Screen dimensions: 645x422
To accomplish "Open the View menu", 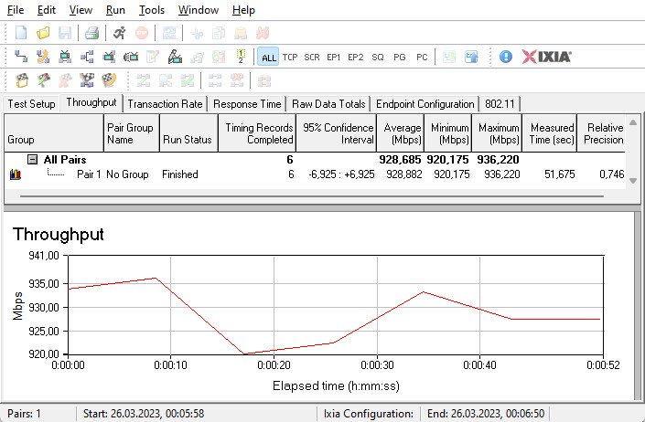I will 81,10.
